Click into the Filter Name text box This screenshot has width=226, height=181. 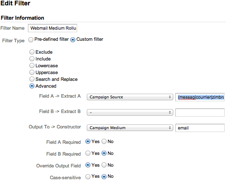[x=52, y=28]
